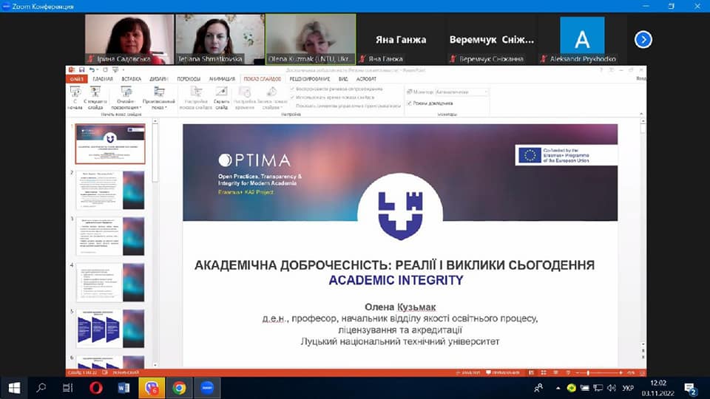Screen dimensions: 710x399
Task: Click Set Up Slide Show (Настройка показа слайдов)
Action: pyautogui.click(x=195, y=98)
